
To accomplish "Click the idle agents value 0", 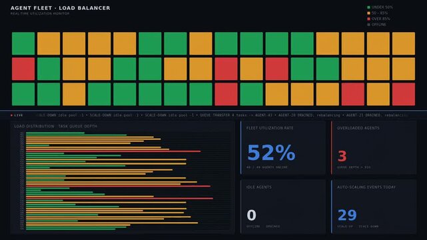I will point(251,215).
